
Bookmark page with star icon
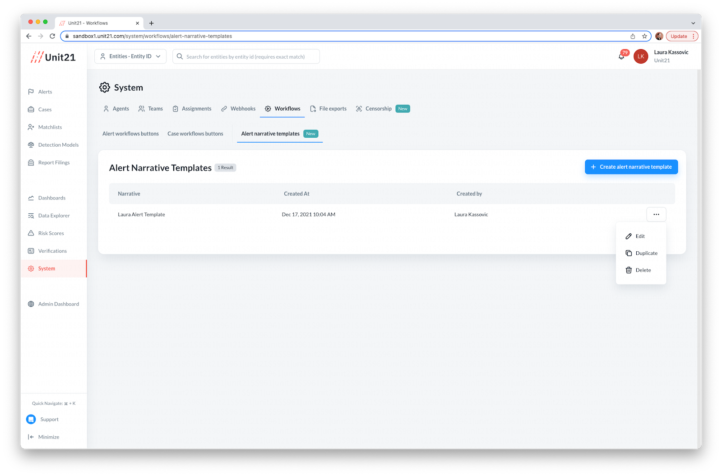[x=644, y=36]
